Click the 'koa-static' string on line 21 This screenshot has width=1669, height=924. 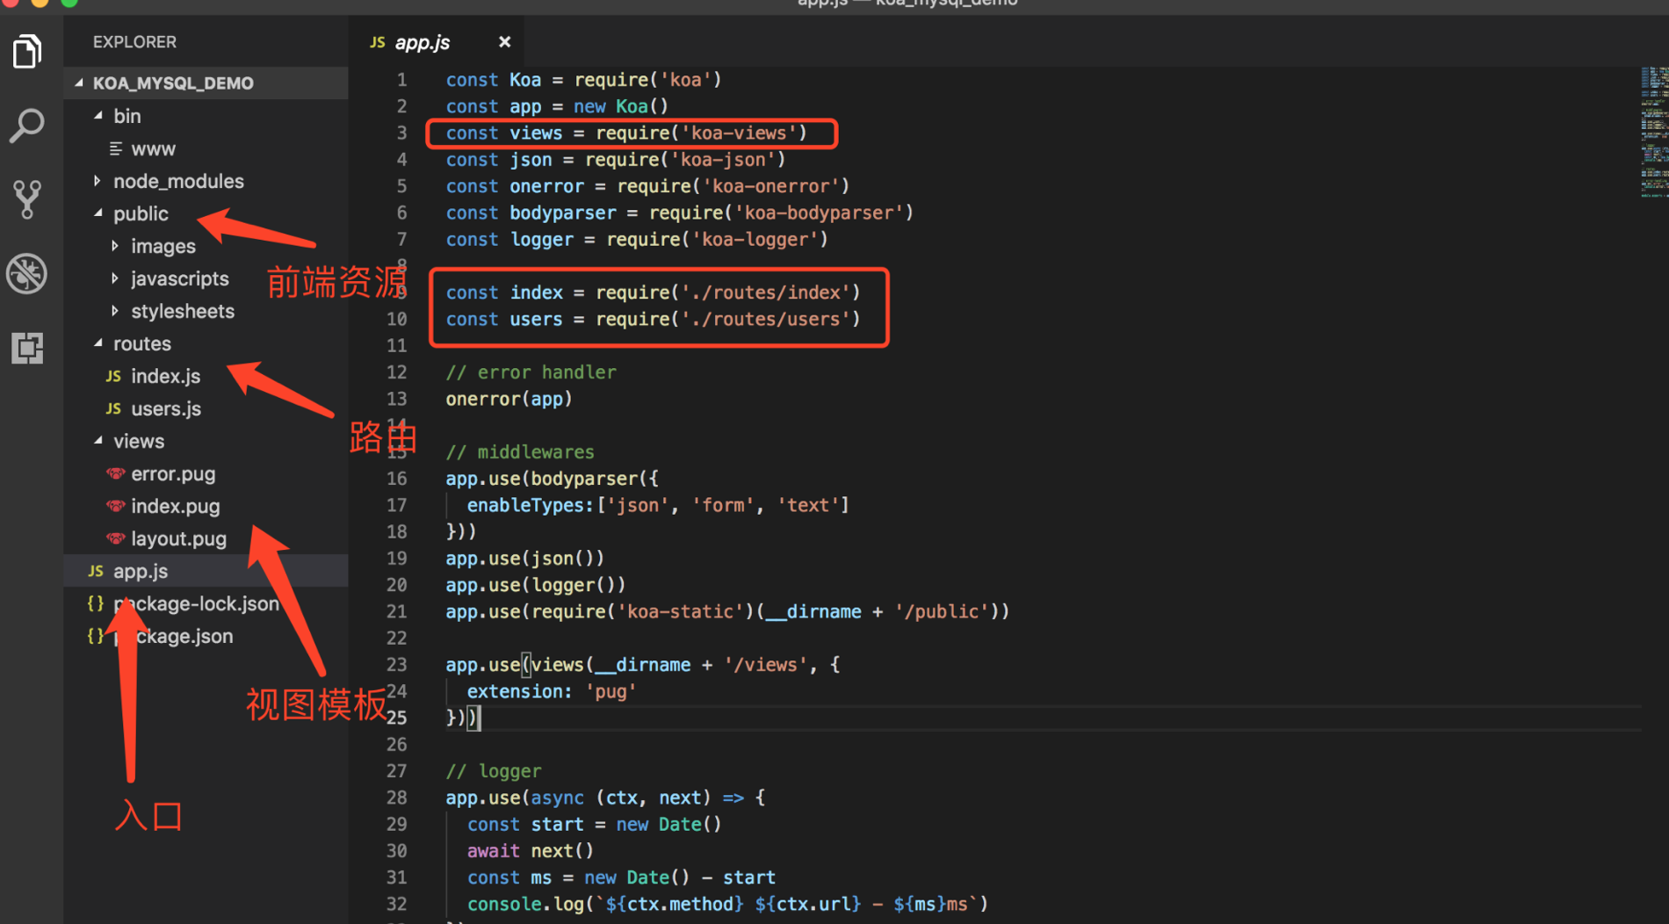pyautogui.click(x=682, y=611)
